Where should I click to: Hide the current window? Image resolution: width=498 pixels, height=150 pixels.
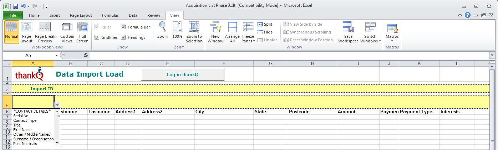pyautogui.click(x=265, y=32)
